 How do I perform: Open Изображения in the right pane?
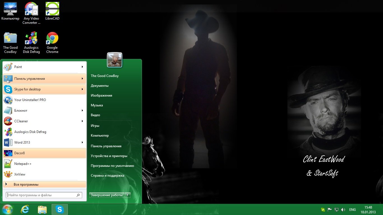pyautogui.click(x=101, y=95)
